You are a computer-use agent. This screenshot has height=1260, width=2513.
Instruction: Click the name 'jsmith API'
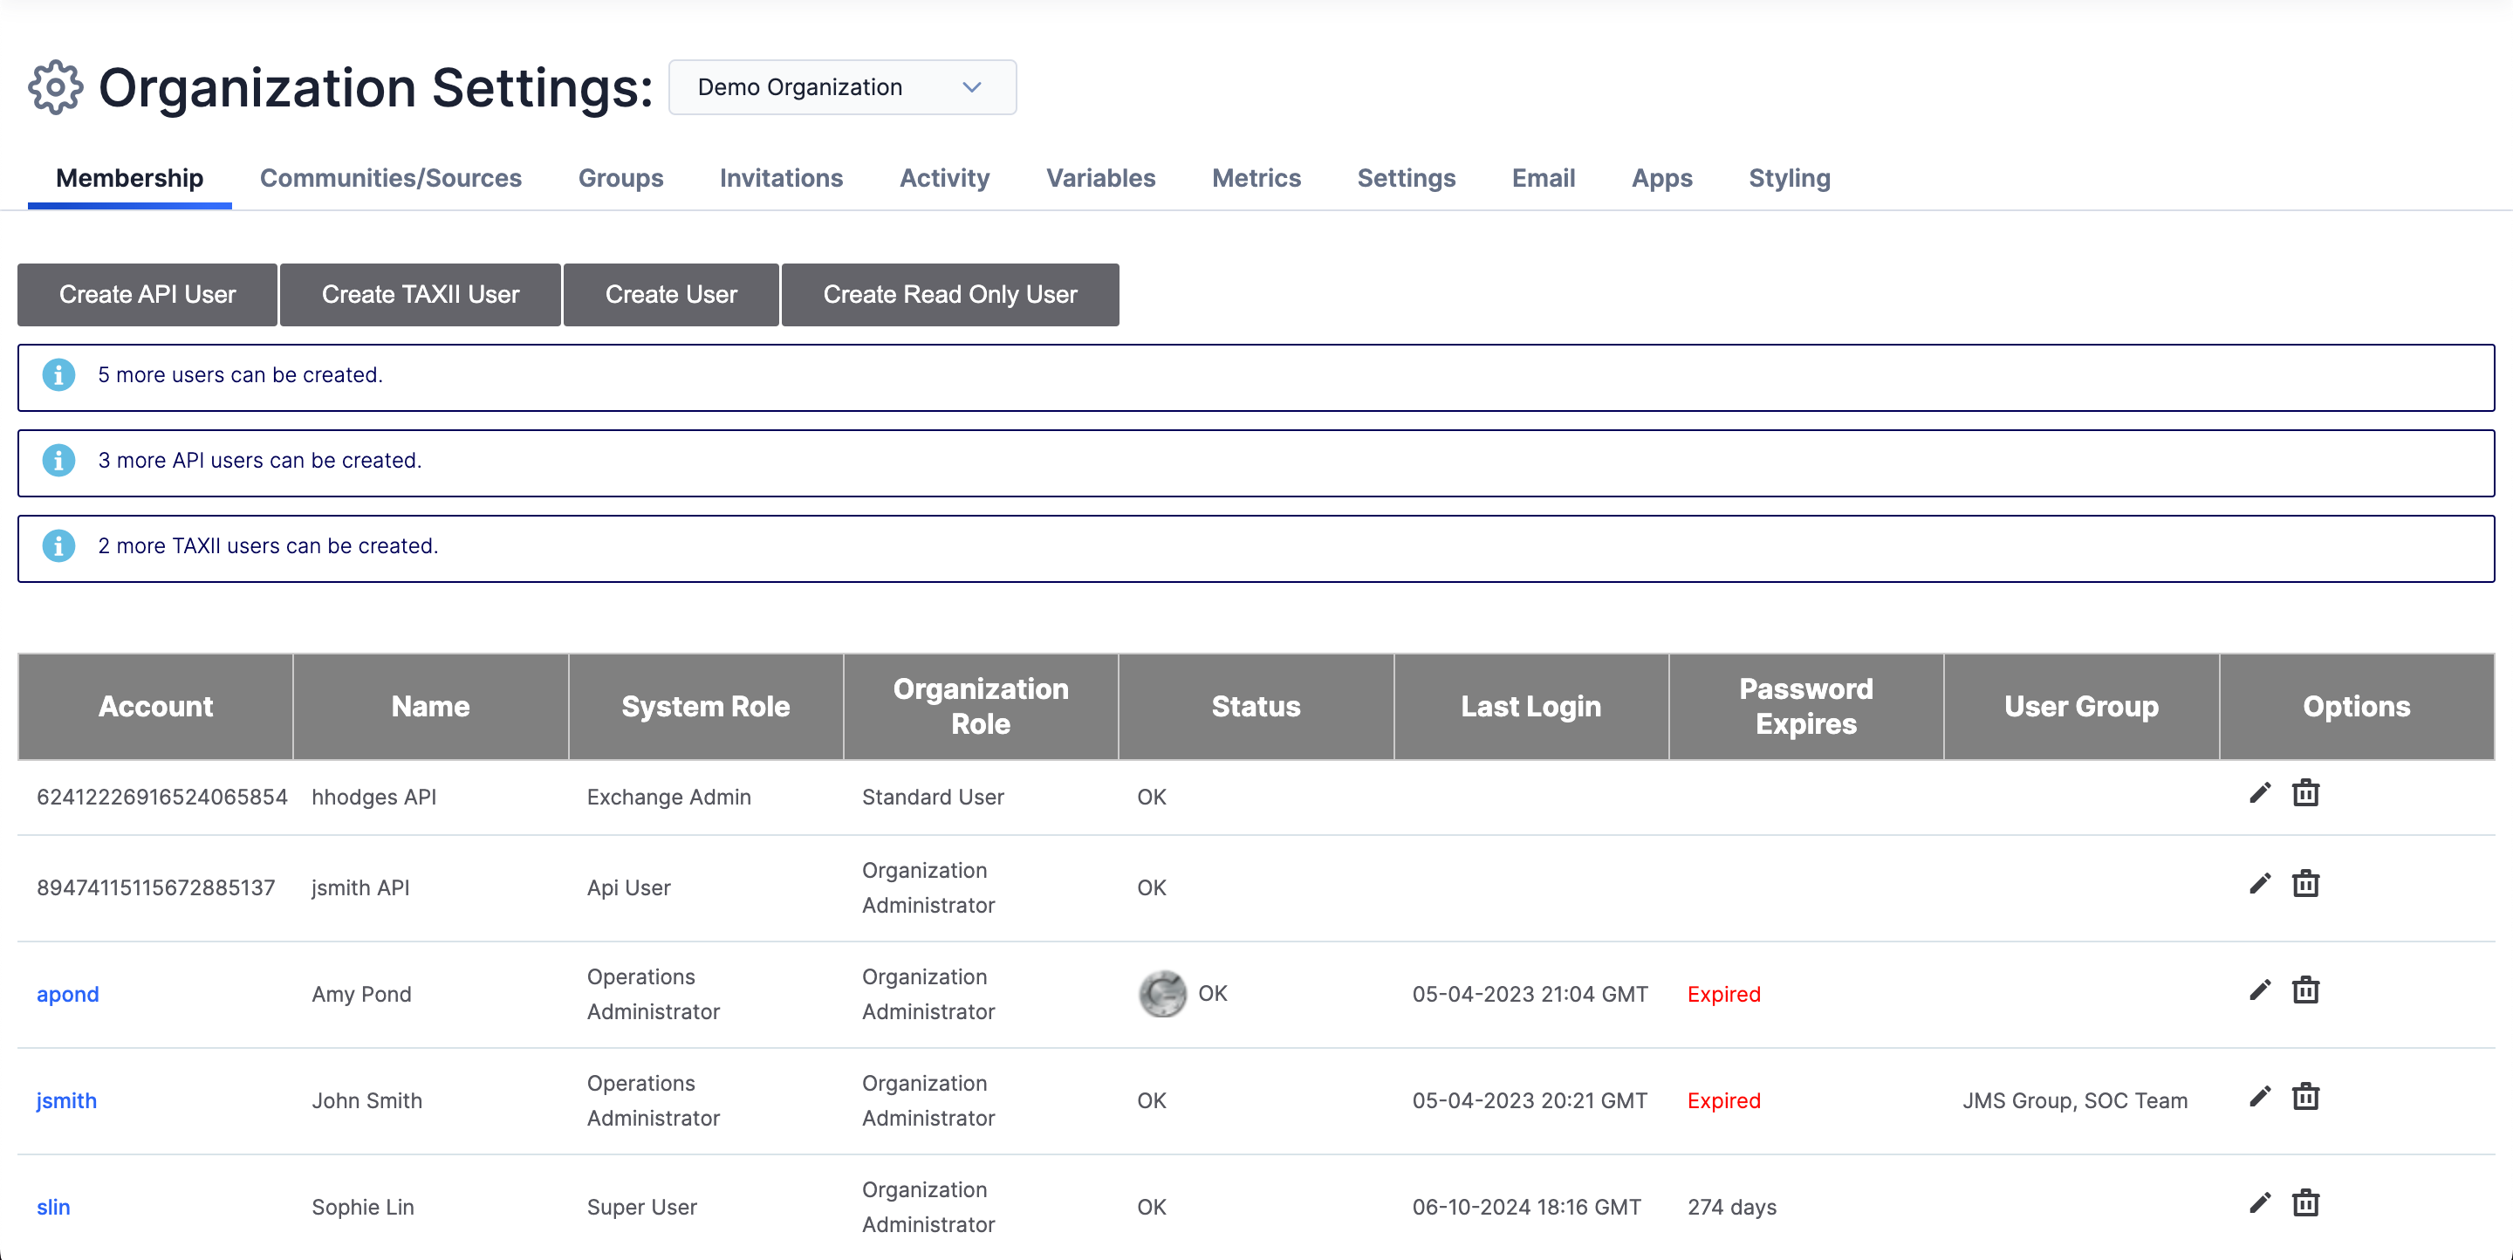360,887
